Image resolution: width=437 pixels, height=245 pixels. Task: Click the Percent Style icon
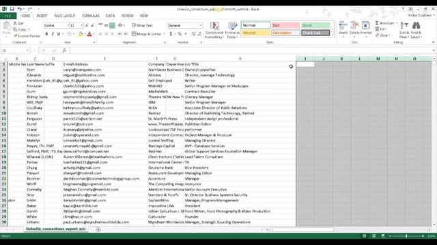[180, 34]
